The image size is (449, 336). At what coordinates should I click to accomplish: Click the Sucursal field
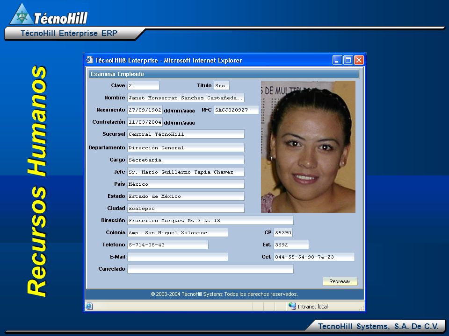186,134
